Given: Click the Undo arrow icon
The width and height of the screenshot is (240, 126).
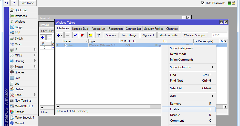Looking at the screenshot, I should click(x=7, y=3).
